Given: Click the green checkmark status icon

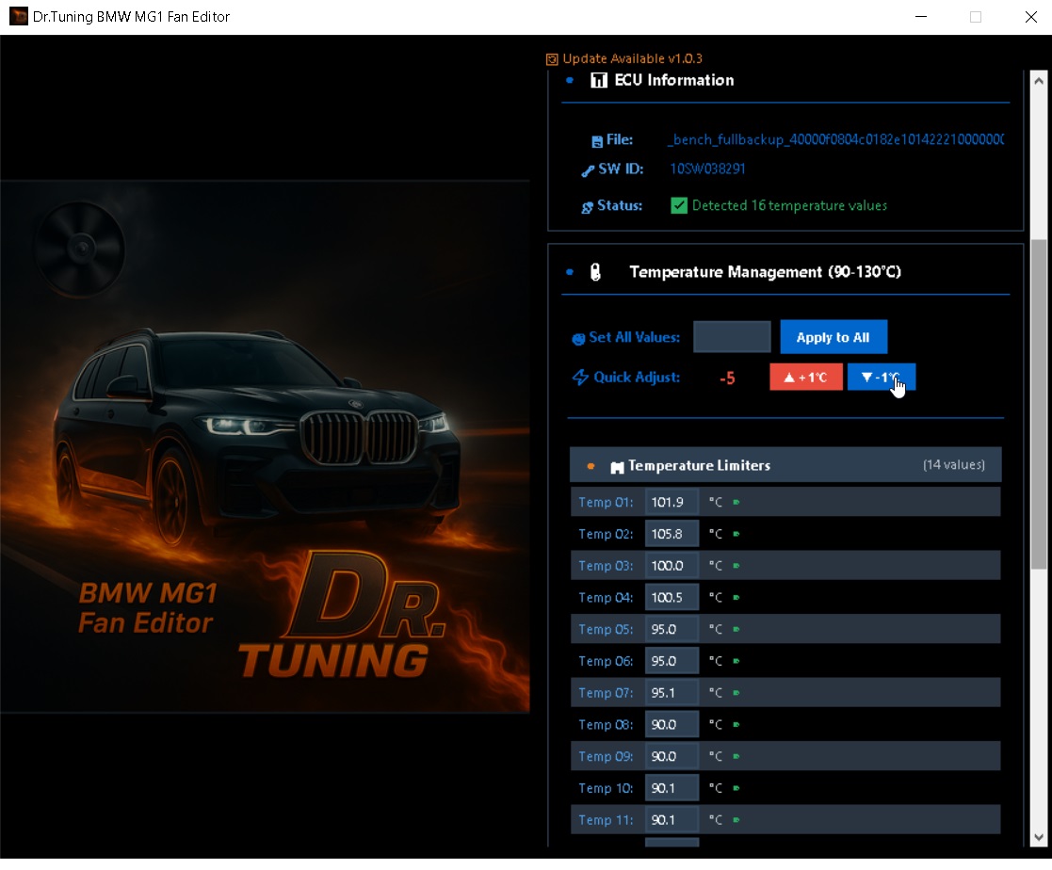Looking at the screenshot, I should 679,205.
